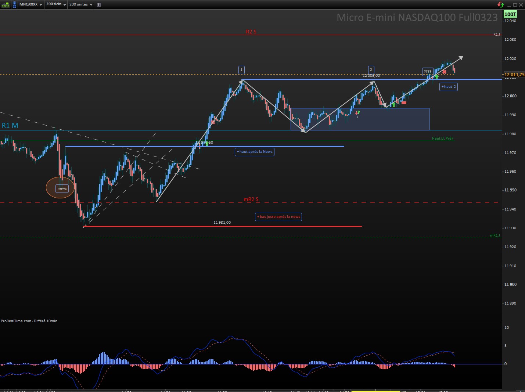Select the '+bas juste après la news' label
The height and width of the screenshot is (392, 525).
(279, 217)
